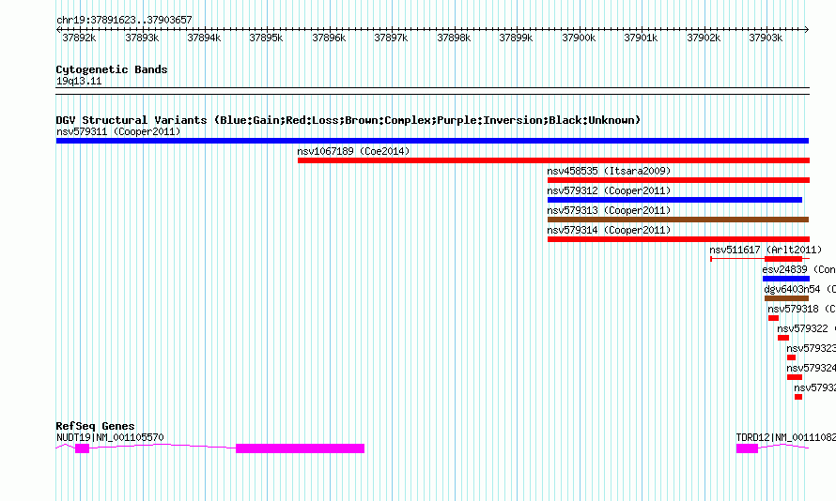Click the nsv579313 brown complex bar
The width and height of the screenshot is (836, 501).
tap(678, 220)
